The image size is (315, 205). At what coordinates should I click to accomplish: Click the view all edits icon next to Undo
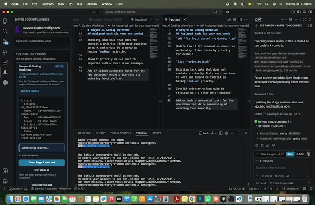pos(309,154)
